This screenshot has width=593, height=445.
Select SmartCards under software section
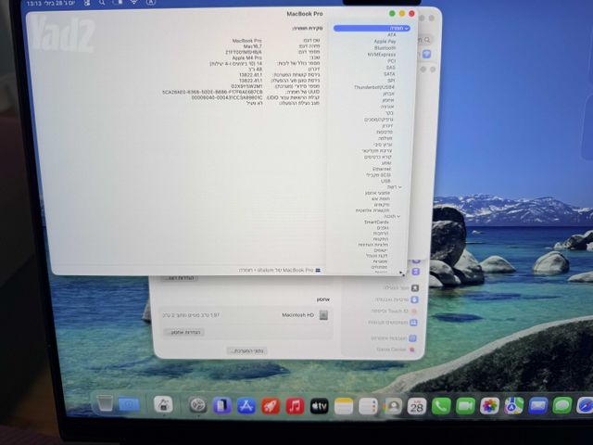[x=376, y=222]
